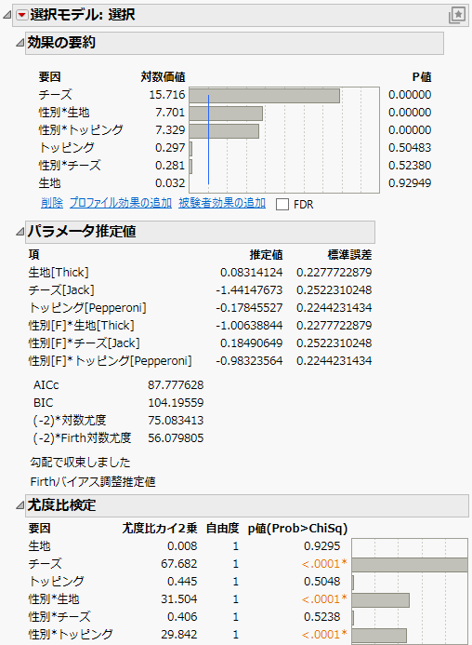
Task: Click chi-square value 67.682 for チーズ
Action: [x=179, y=563]
